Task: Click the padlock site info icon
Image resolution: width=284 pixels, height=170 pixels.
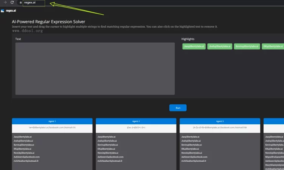Action: (21, 3)
